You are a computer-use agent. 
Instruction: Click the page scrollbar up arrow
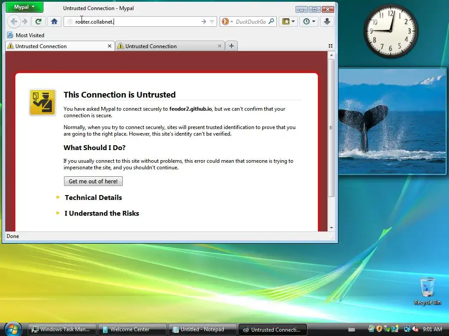pos(331,55)
